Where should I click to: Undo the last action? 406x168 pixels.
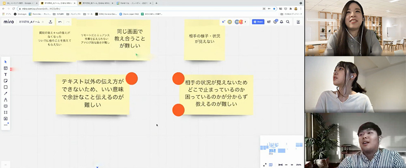click(60, 22)
